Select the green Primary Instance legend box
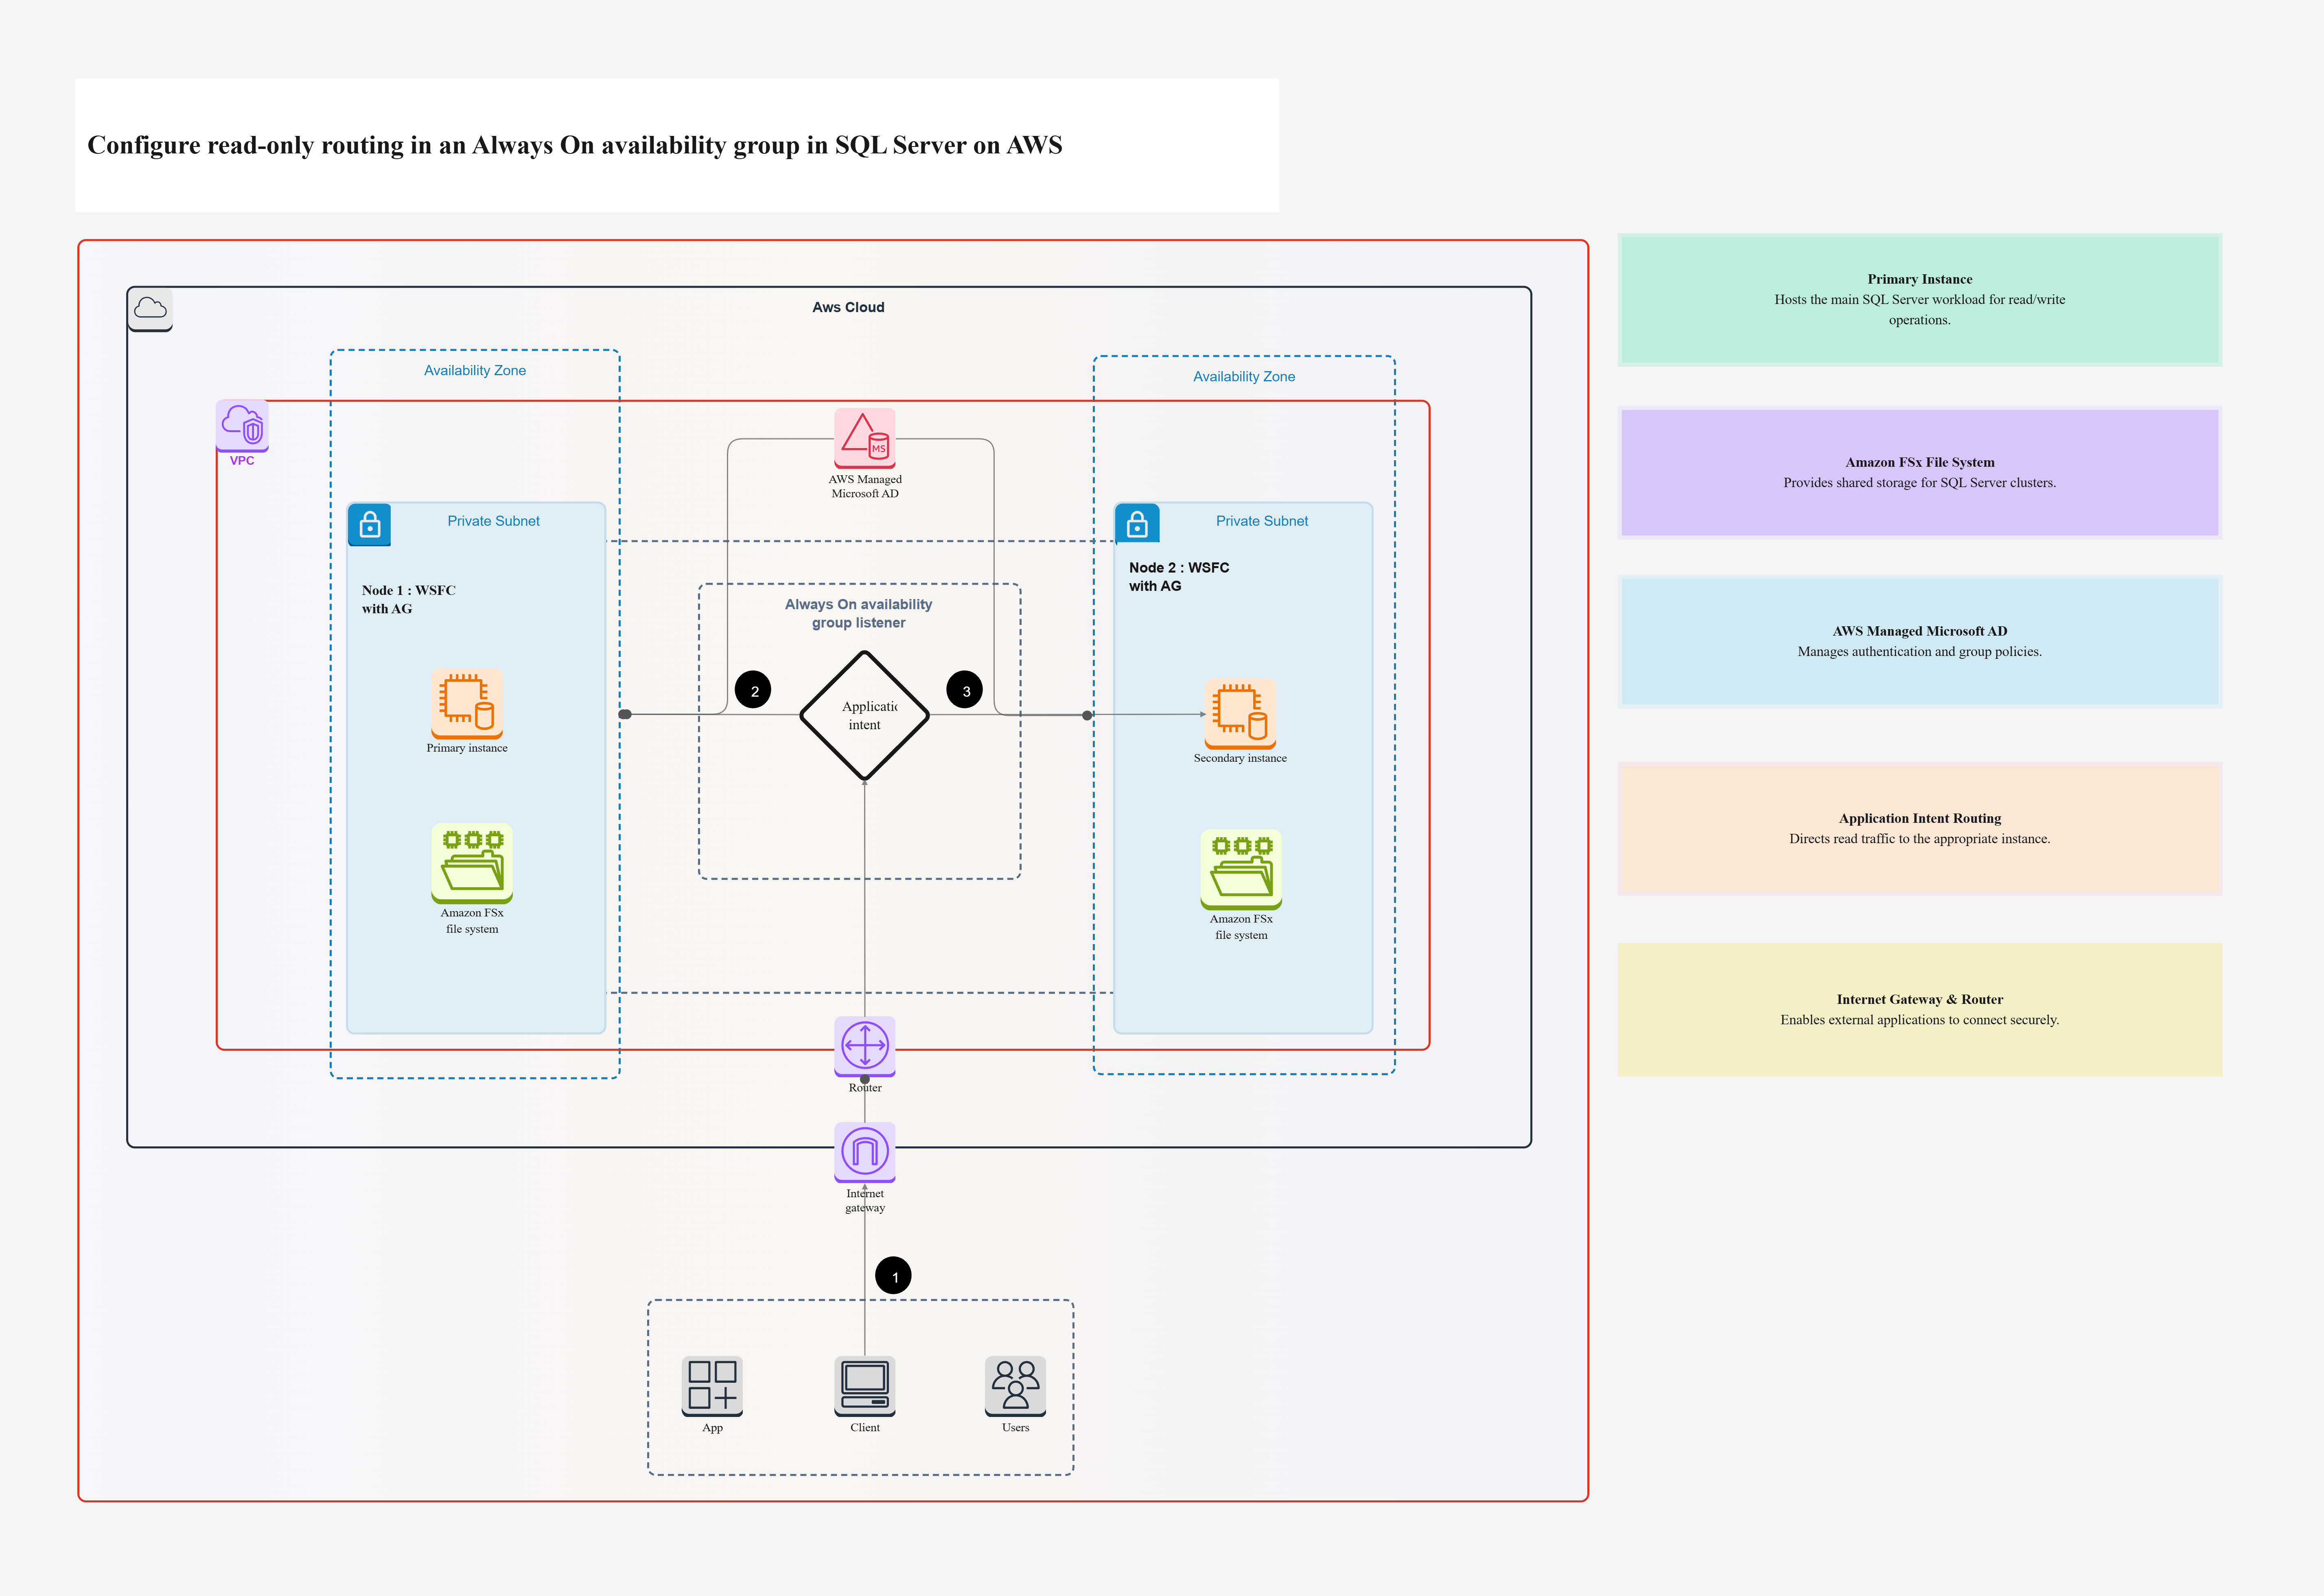Viewport: 2324px width, 1596px height. (x=1919, y=300)
